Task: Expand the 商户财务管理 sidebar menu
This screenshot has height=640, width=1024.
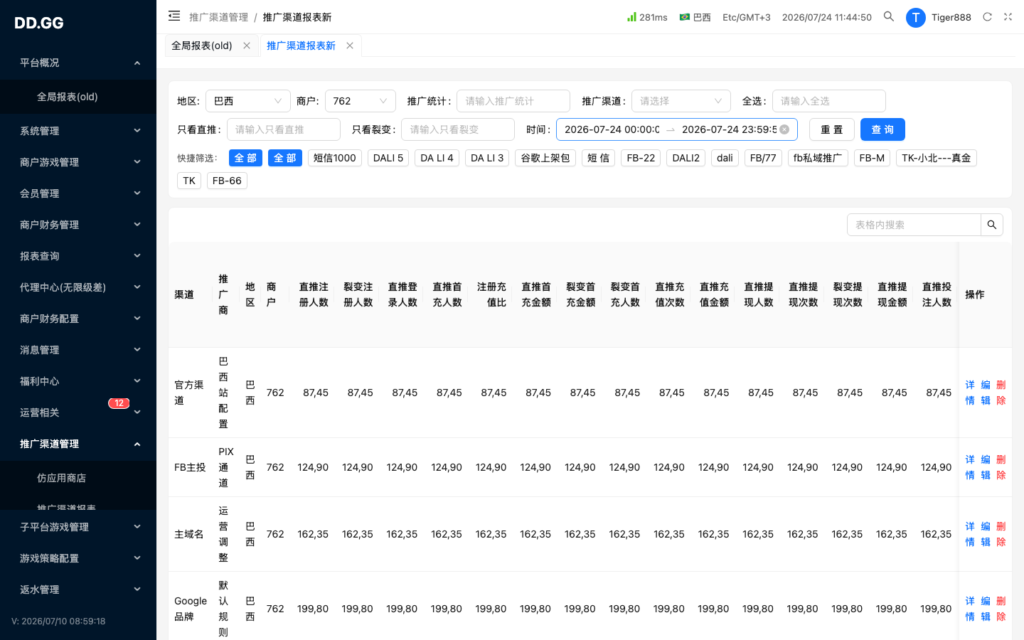Action: (x=78, y=225)
